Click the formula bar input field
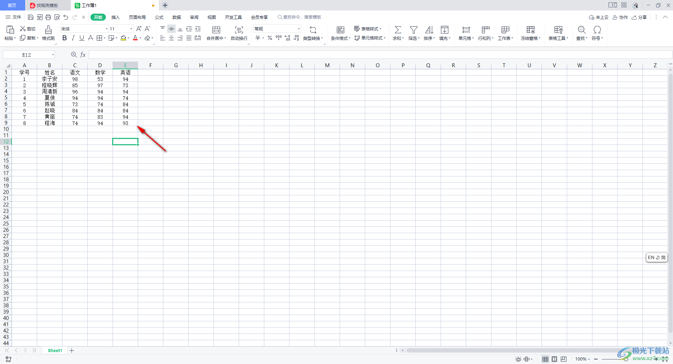Screen dimensions: 673x364 (x=380, y=55)
